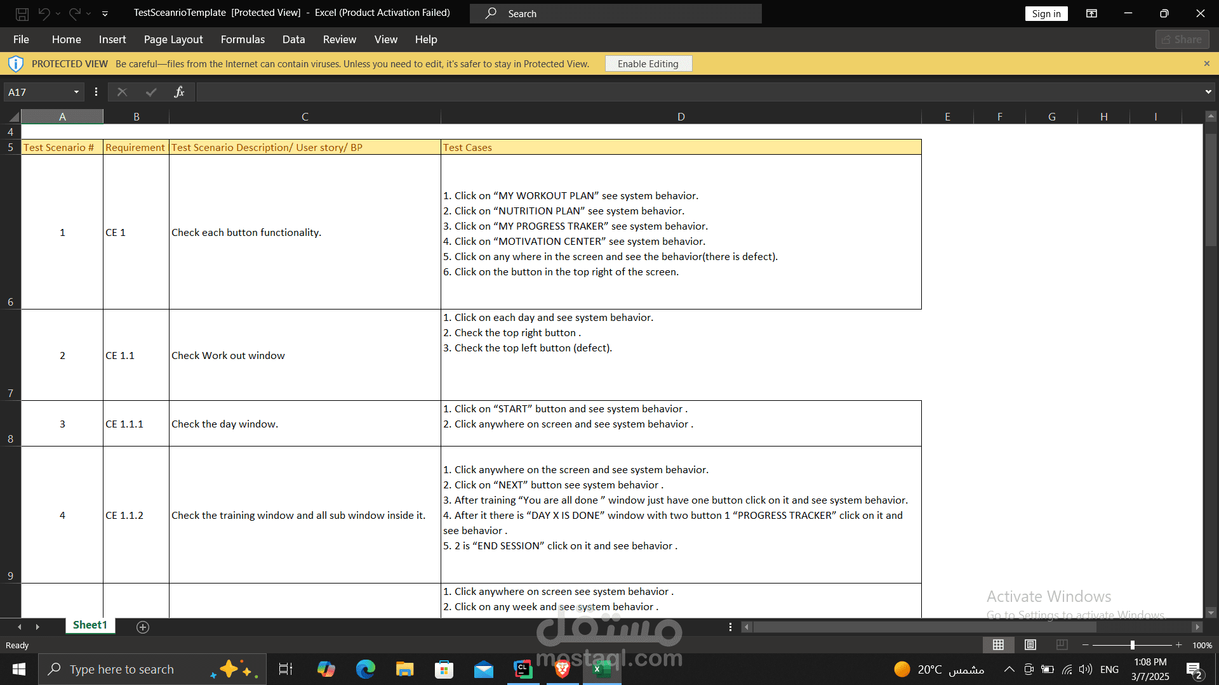Switch to Normal view icon
1219x685 pixels.
click(998, 645)
